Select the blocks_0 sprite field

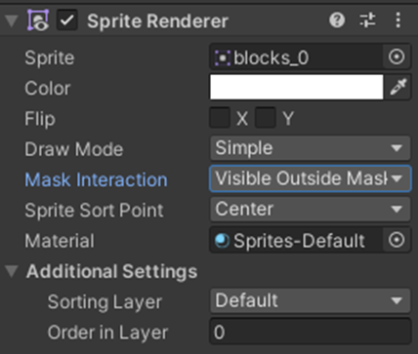tap(296, 58)
